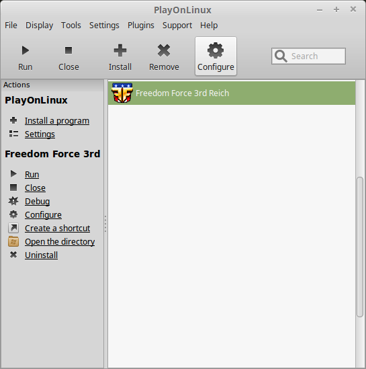Open the Settings menu in menu bar

(x=104, y=25)
